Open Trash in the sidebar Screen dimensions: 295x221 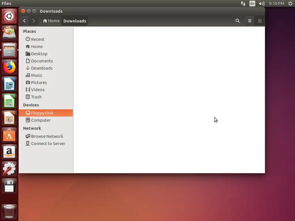pyautogui.click(x=46, y=97)
